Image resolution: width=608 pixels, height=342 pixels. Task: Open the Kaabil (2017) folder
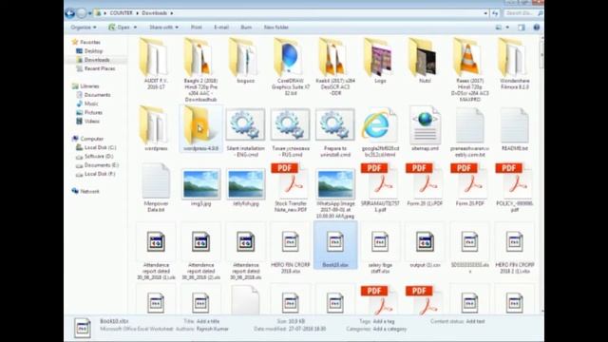335,66
